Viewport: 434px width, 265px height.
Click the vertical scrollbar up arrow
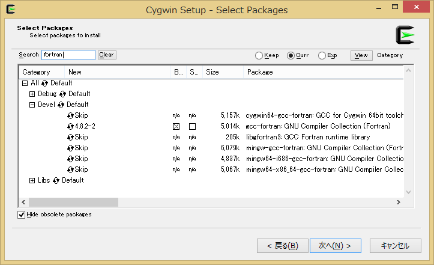coord(408,71)
